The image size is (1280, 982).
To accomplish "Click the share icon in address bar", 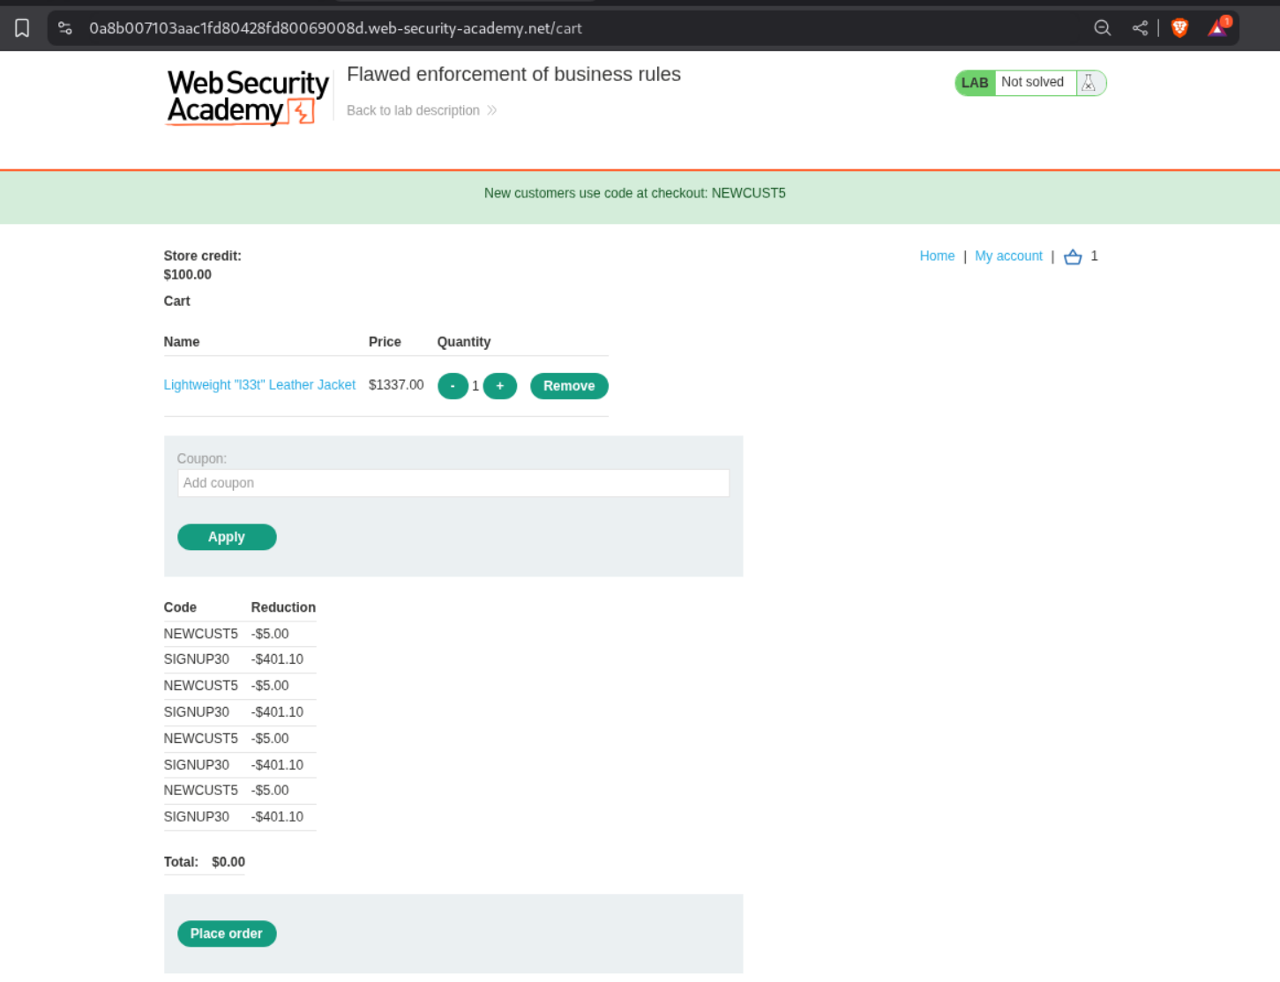I will [1140, 28].
